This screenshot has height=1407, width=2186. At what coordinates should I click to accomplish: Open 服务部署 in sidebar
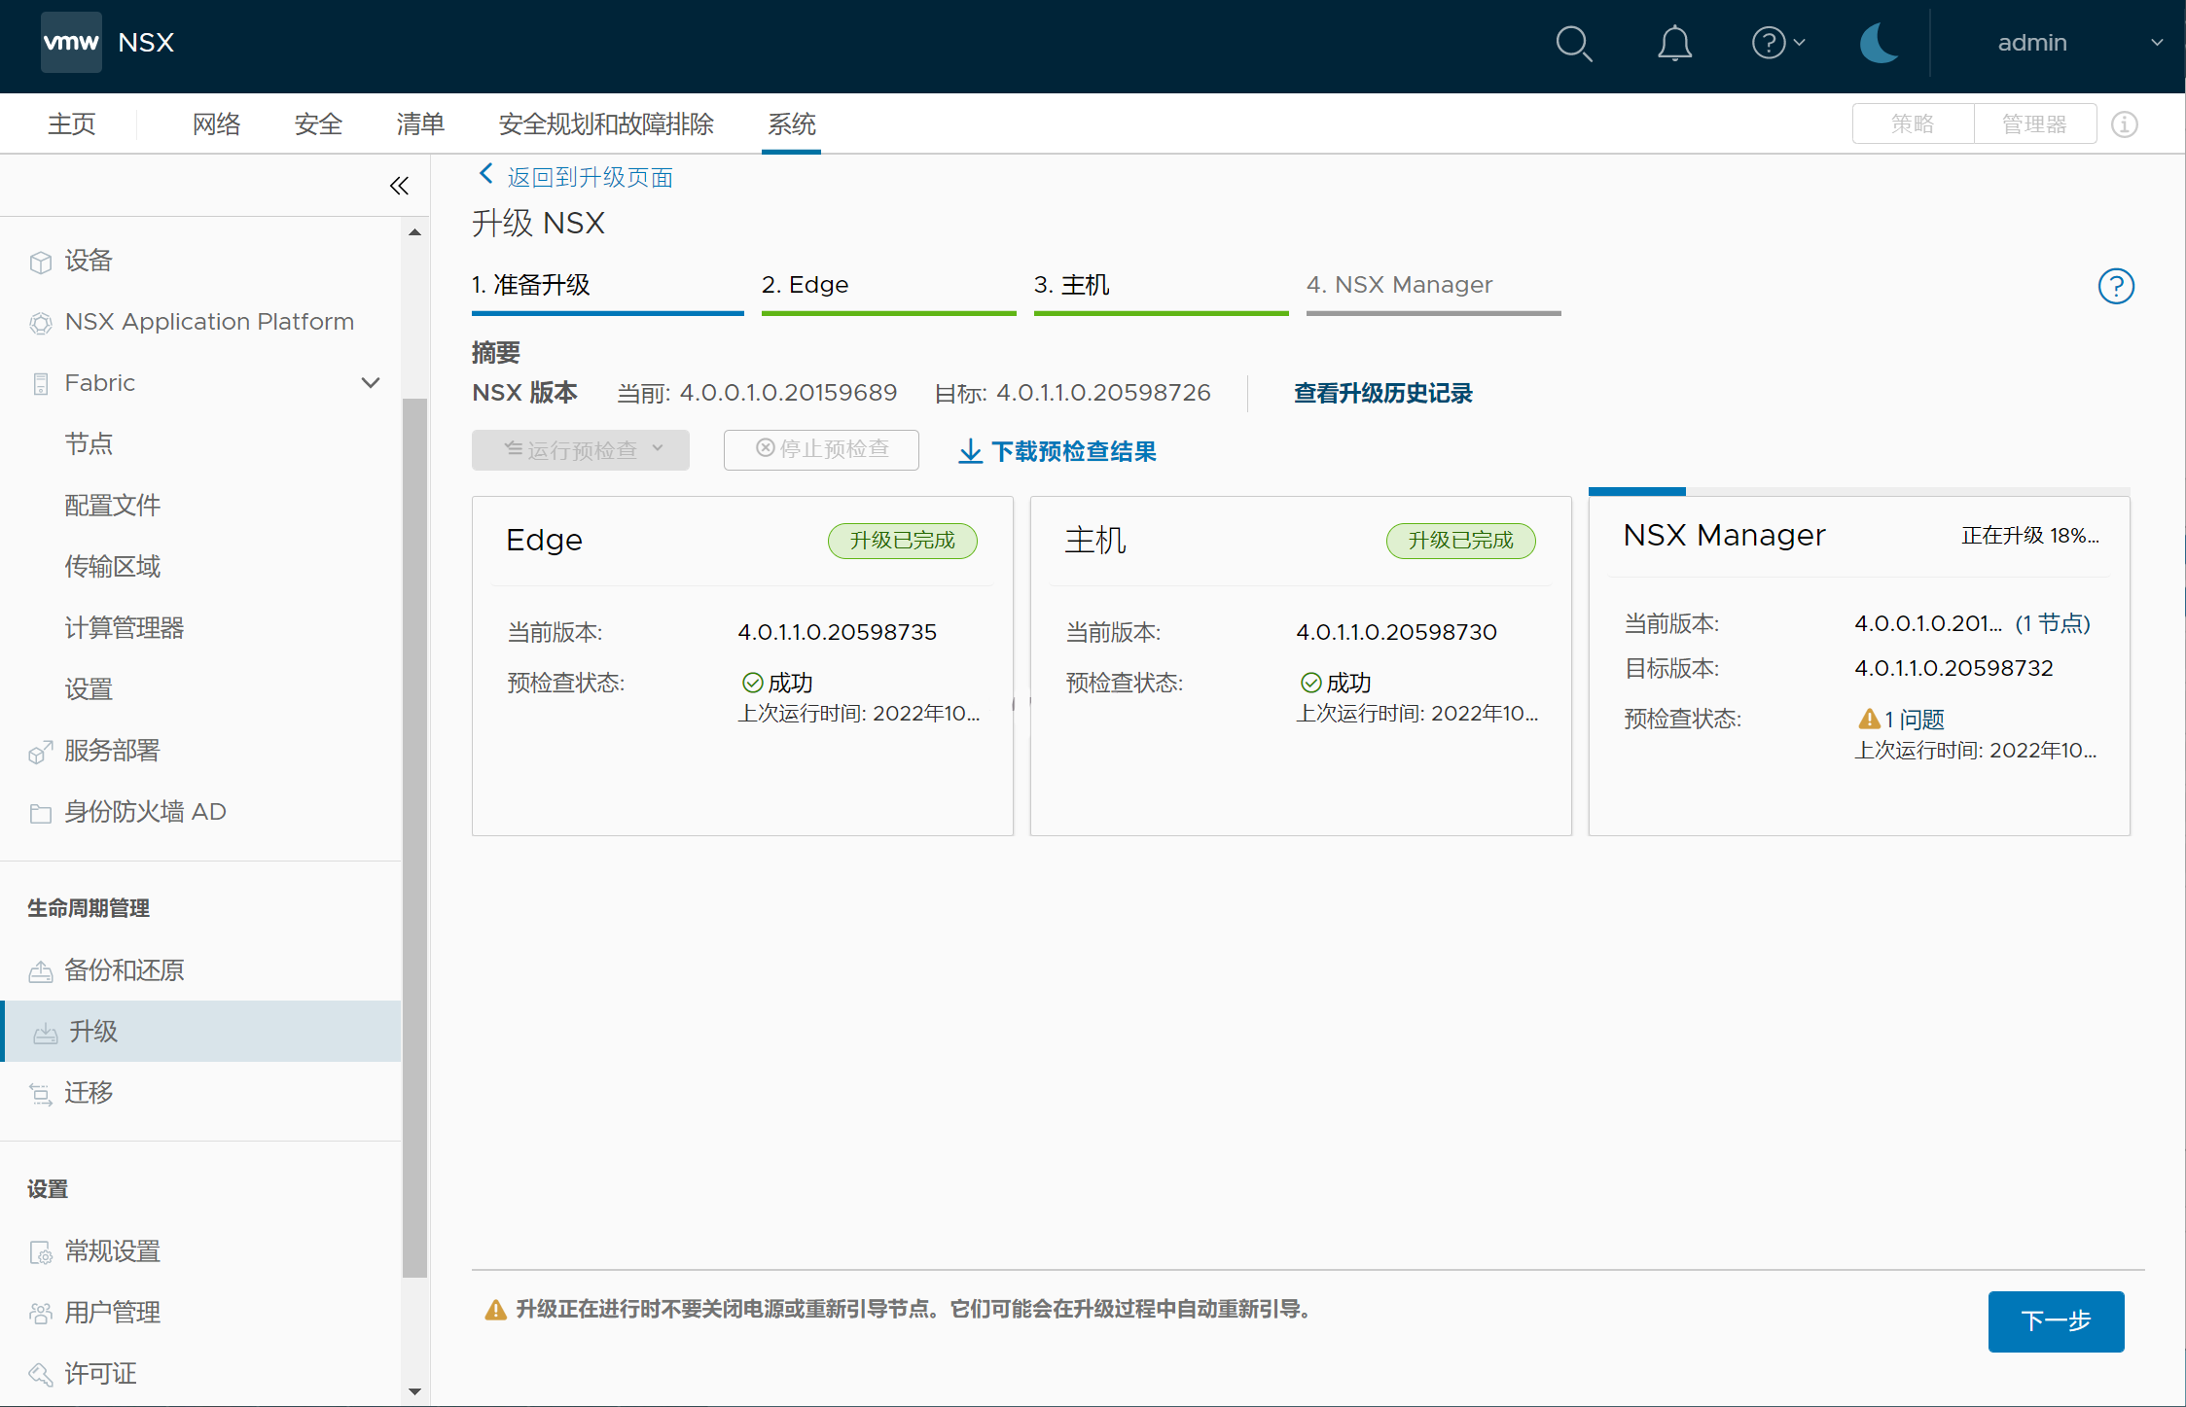(112, 751)
